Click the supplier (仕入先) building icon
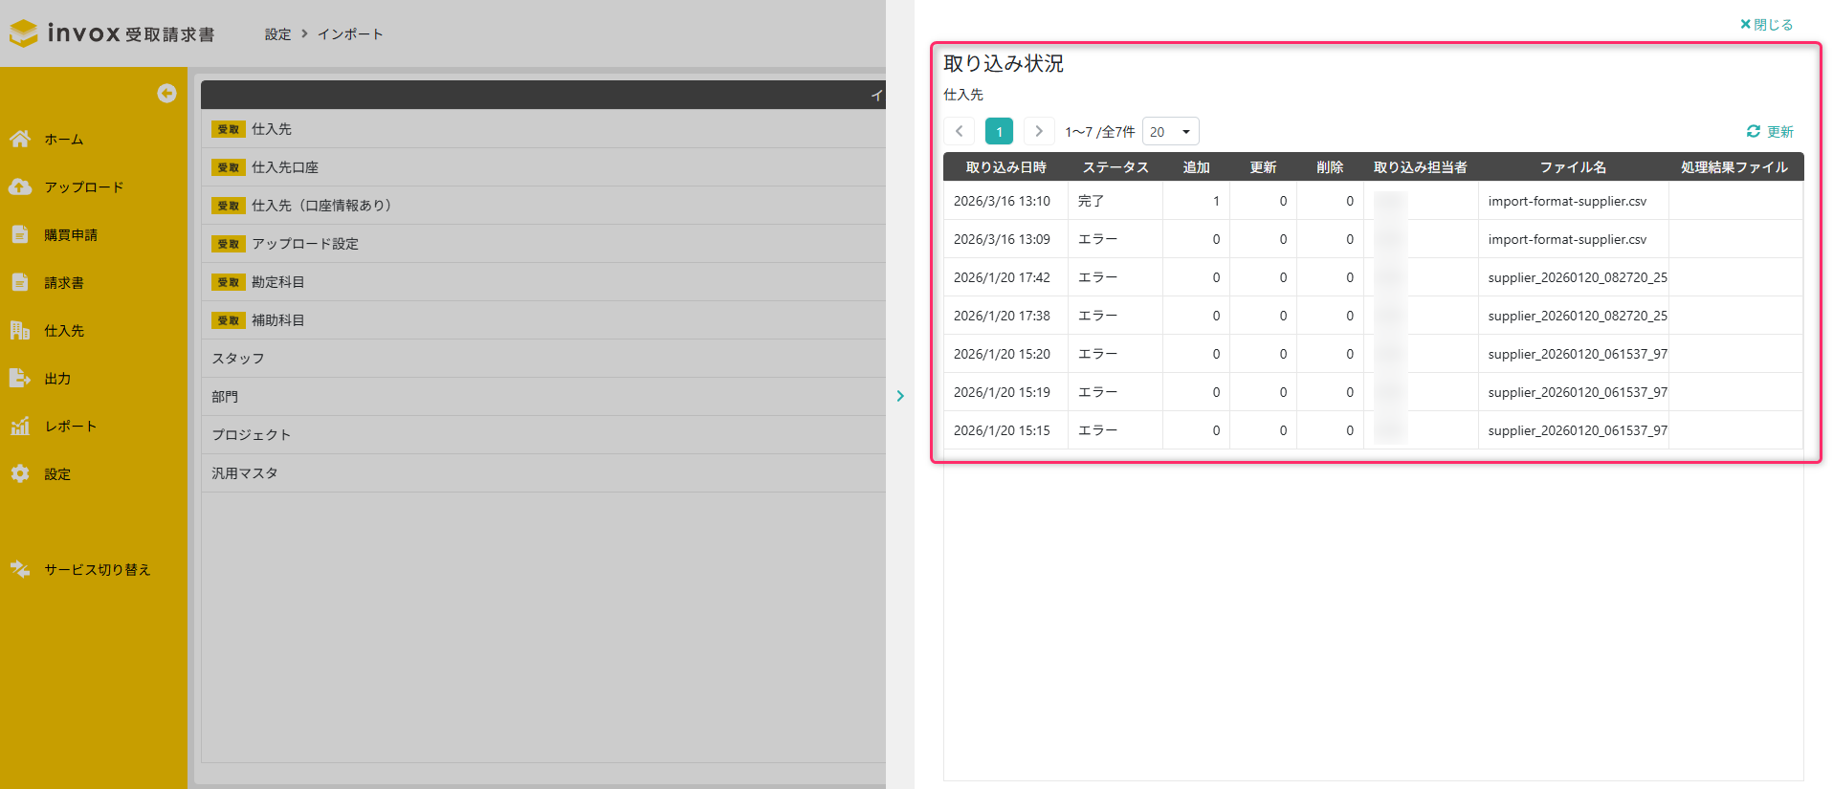The image size is (1833, 789). click(x=20, y=330)
